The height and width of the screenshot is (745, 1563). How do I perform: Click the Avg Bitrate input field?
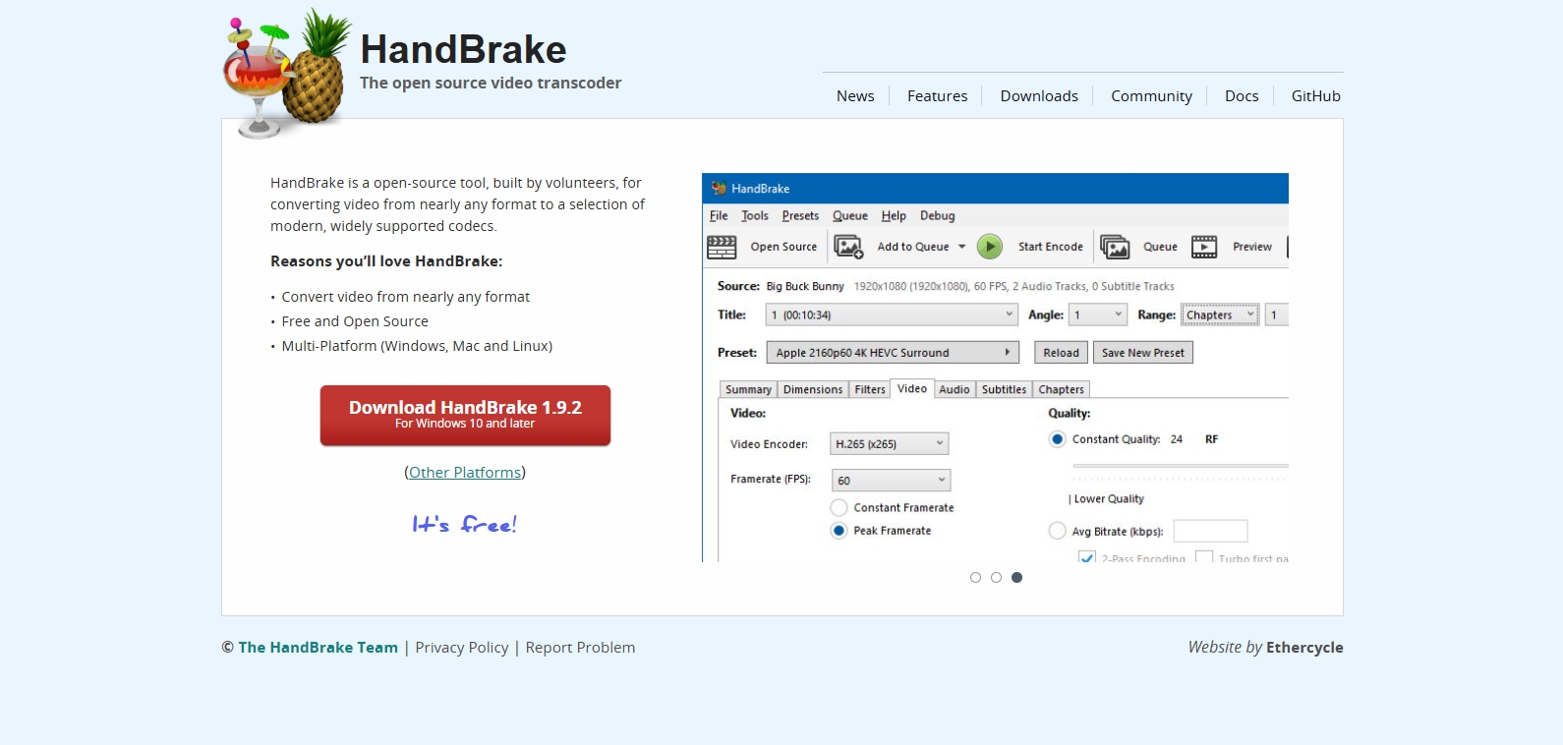1211,531
